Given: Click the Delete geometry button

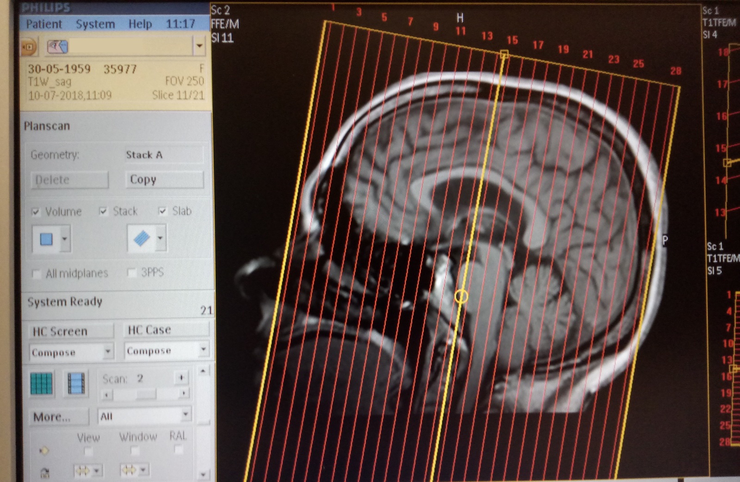Looking at the screenshot, I should (x=69, y=180).
